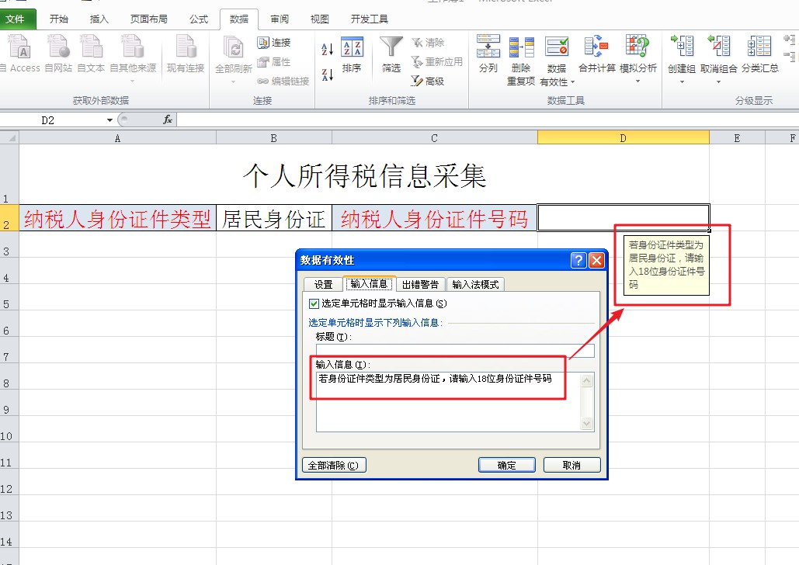Click Edit Links (编辑链接) item
This screenshot has width=799, height=565.
click(x=283, y=81)
